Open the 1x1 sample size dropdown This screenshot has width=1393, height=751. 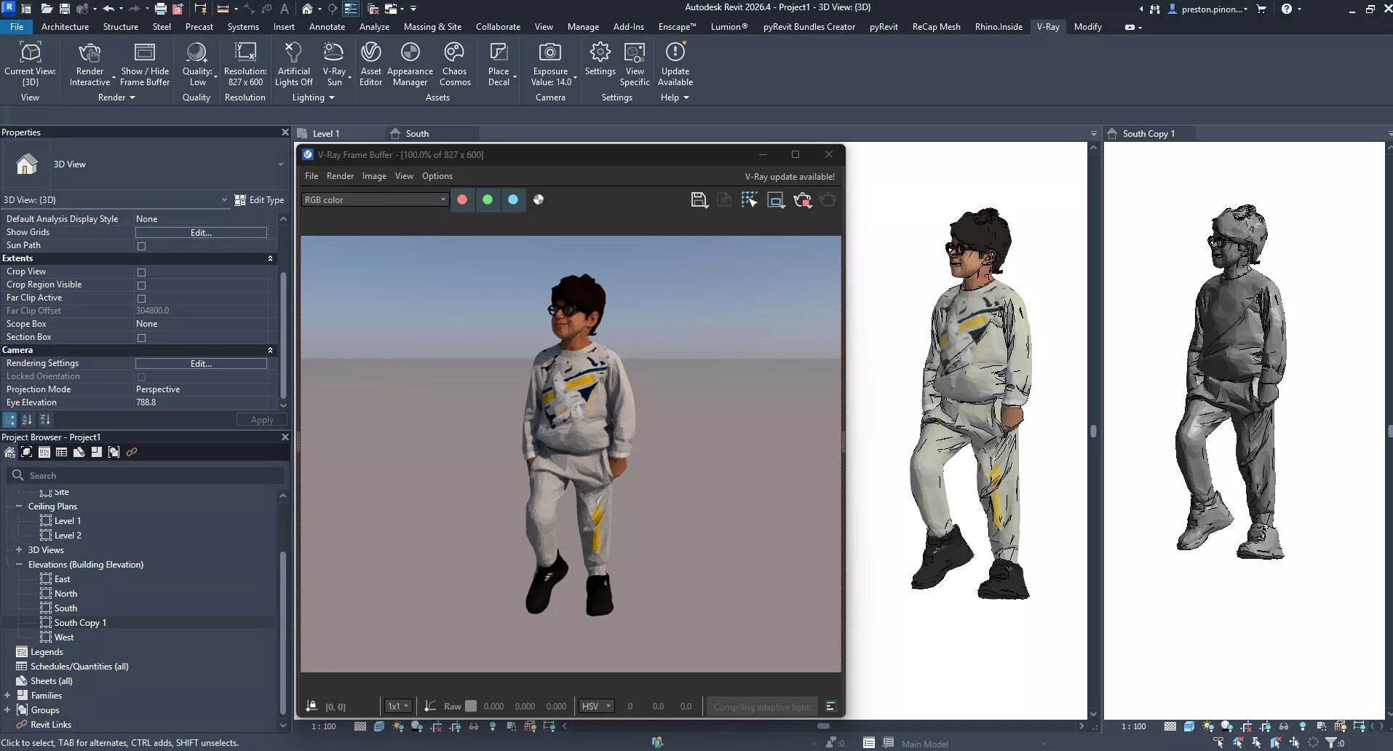pos(398,706)
